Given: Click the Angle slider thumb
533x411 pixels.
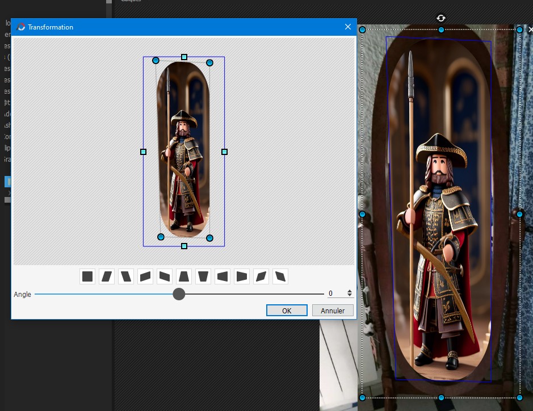Looking at the screenshot, I should click(x=179, y=293).
